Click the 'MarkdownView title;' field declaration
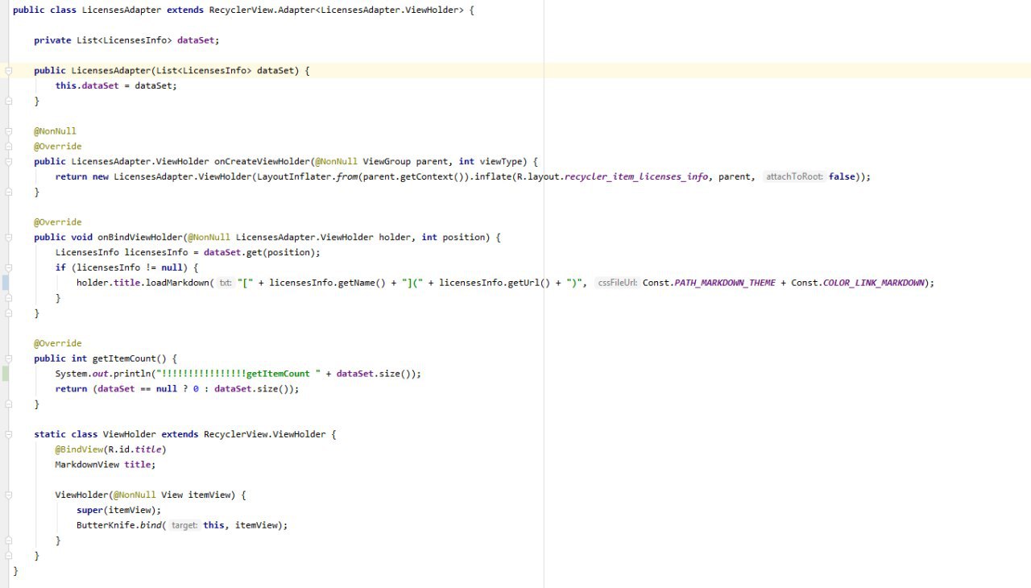Viewport: 1031px width, 588px height. (x=106, y=465)
